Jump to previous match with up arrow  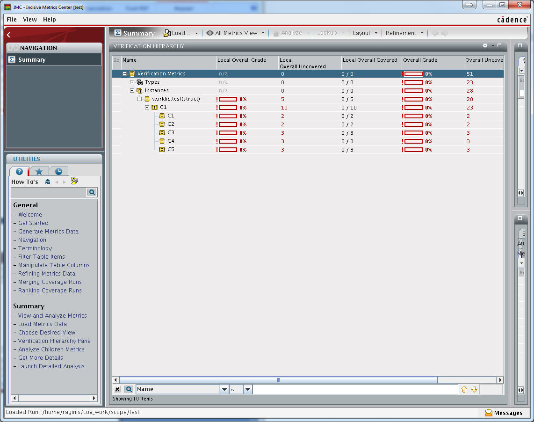(464, 389)
